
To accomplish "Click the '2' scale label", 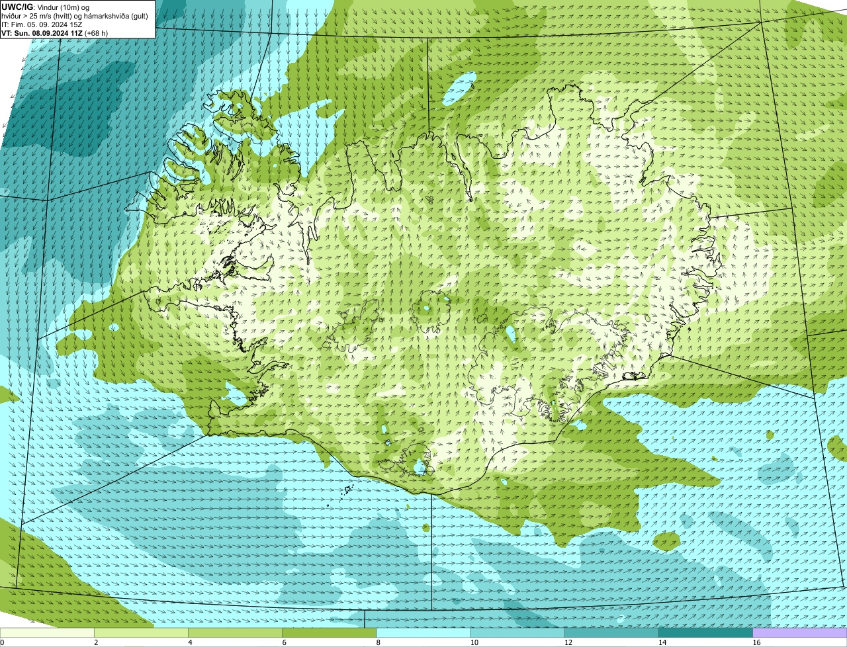I will click(96, 642).
